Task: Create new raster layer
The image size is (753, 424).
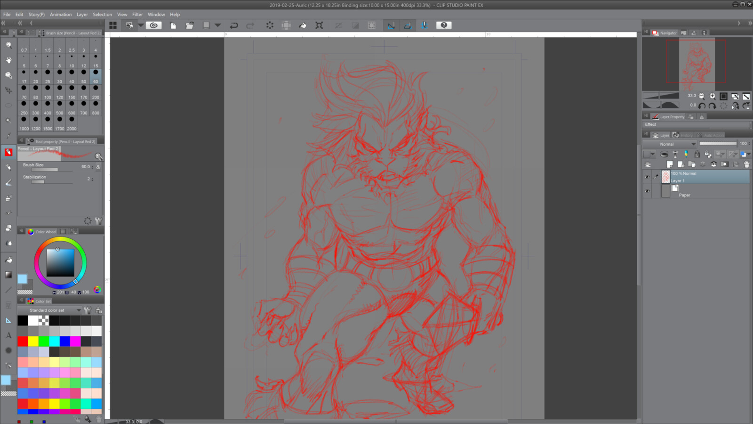Action: (669, 164)
